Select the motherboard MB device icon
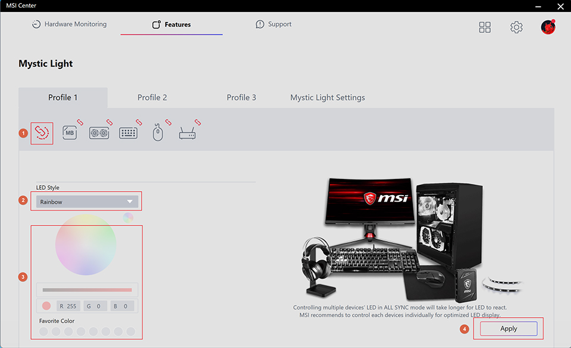The height and width of the screenshot is (348, 571). click(69, 133)
